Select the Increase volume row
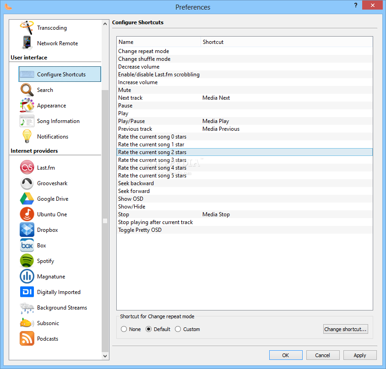The width and height of the screenshot is (386, 369). point(245,82)
